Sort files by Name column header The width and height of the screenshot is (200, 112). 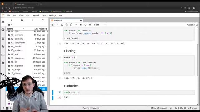click(16, 29)
